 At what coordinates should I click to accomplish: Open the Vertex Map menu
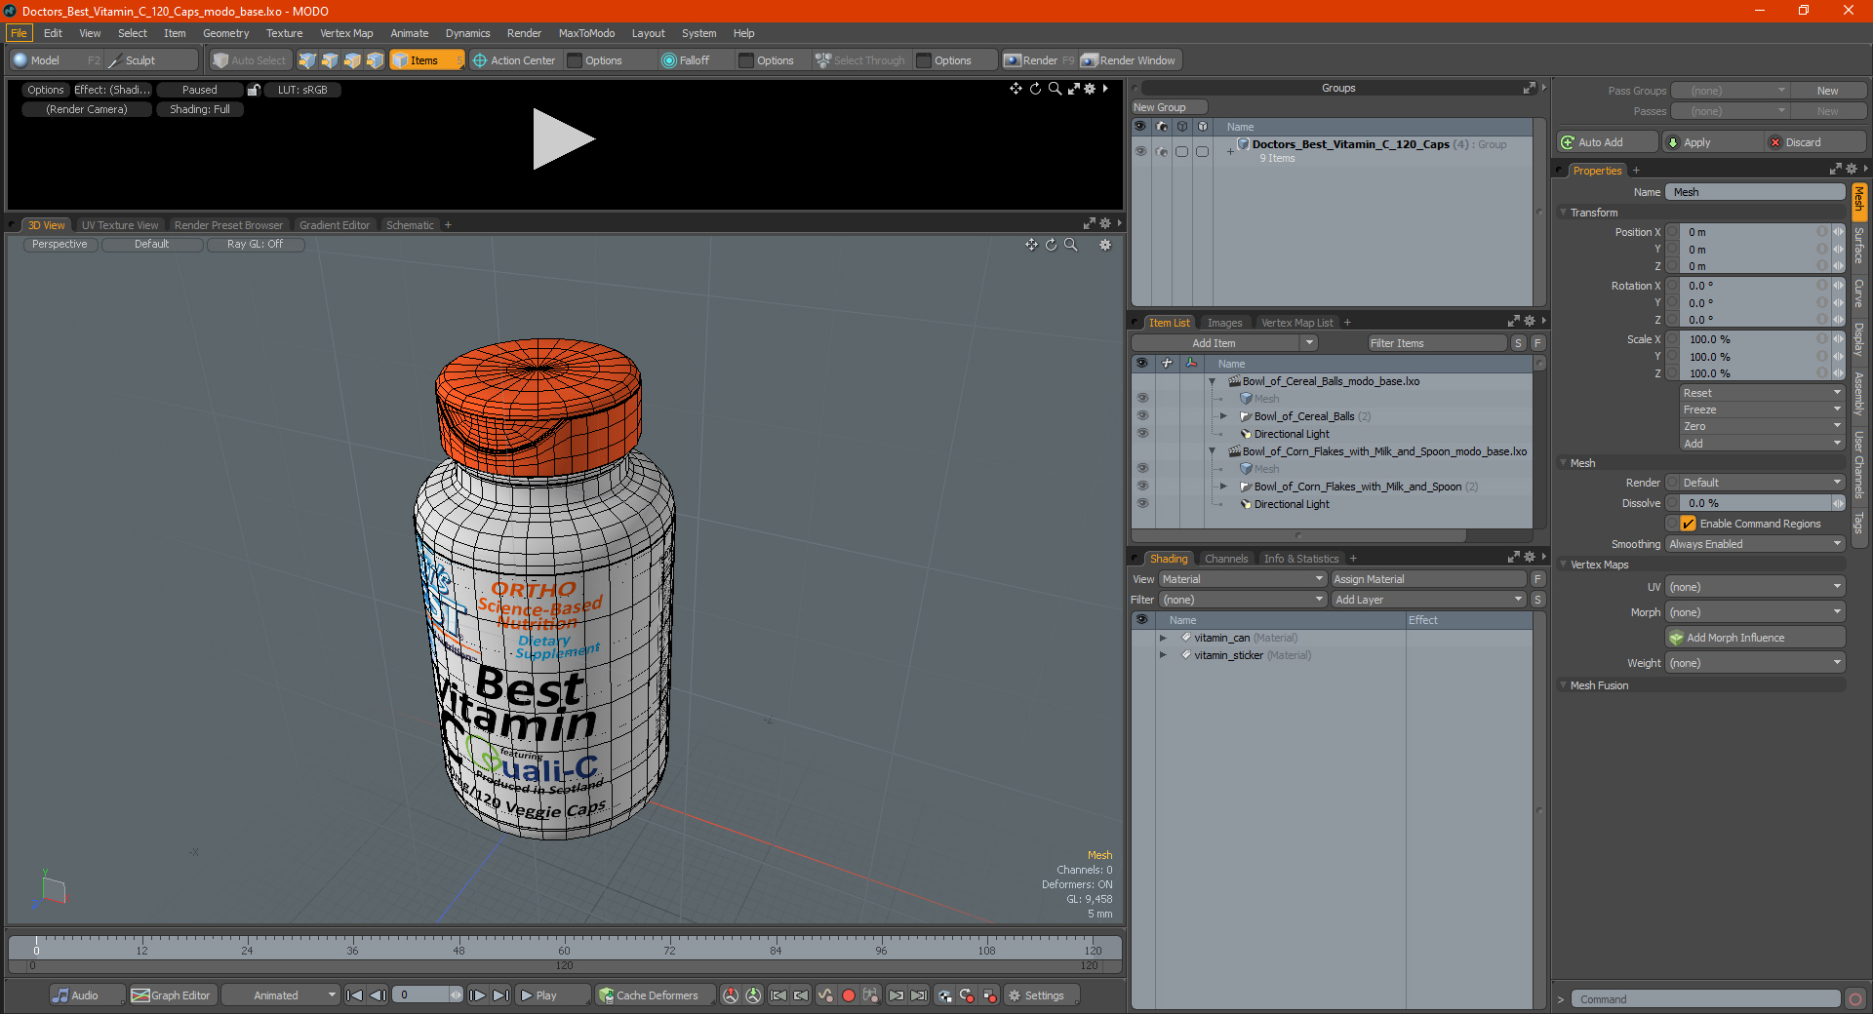(346, 33)
